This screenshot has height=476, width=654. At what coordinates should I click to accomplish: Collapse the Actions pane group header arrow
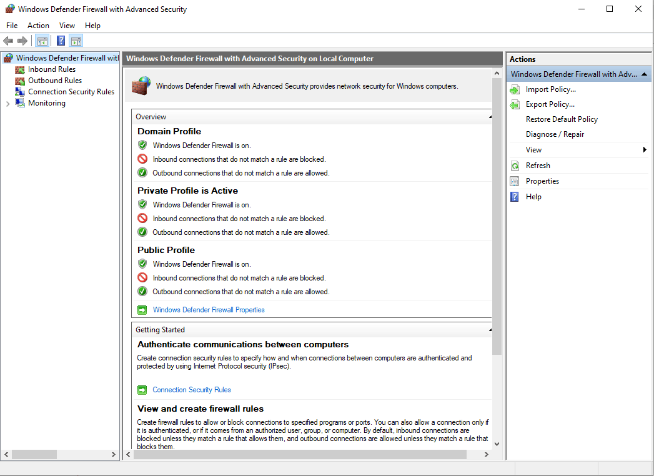644,74
